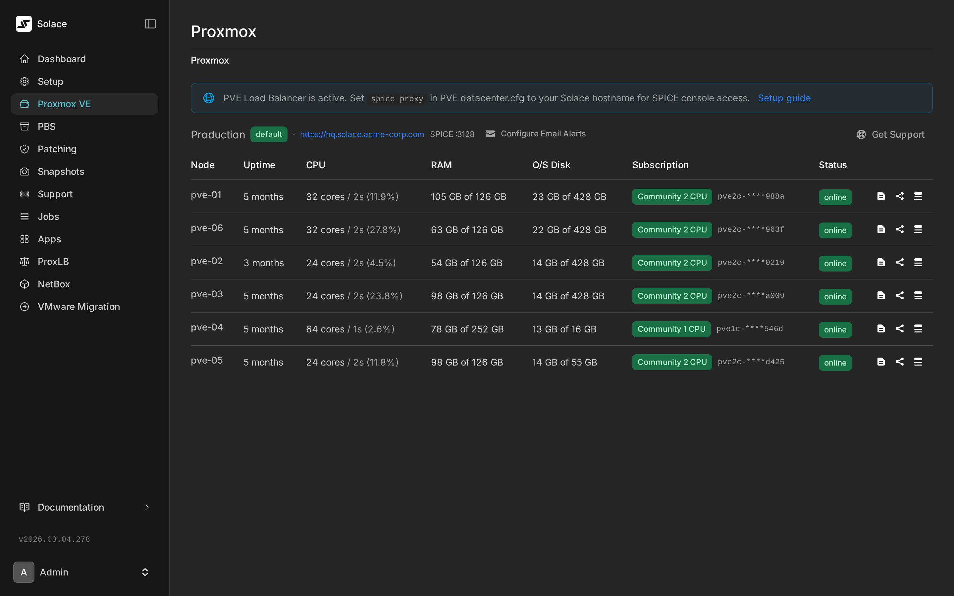Open the NetBox section

54,284
